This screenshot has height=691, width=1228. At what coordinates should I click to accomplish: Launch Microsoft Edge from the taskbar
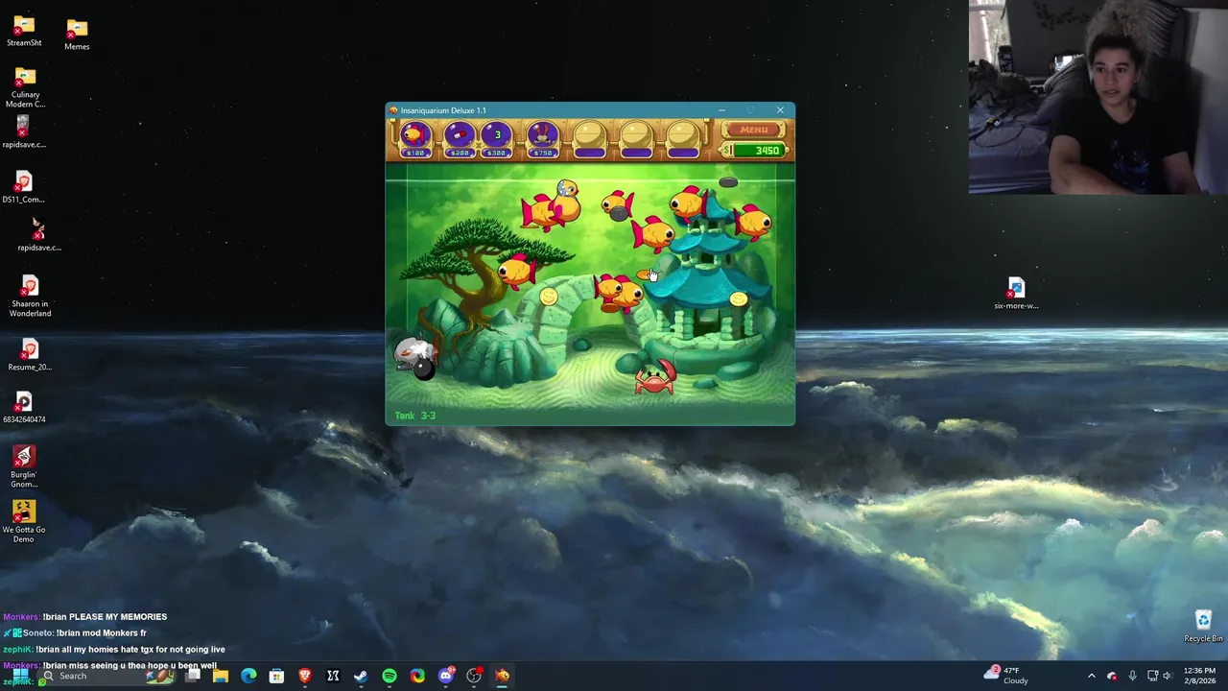(x=248, y=676)
